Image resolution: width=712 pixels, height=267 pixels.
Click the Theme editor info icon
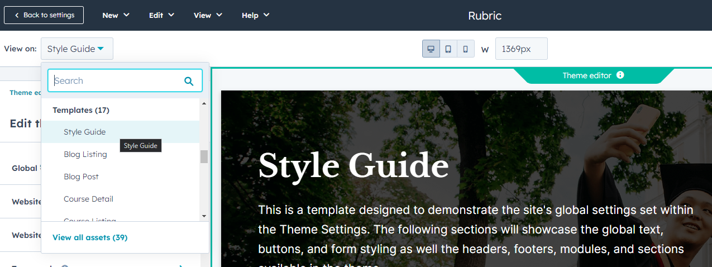[x=620, y=75]
